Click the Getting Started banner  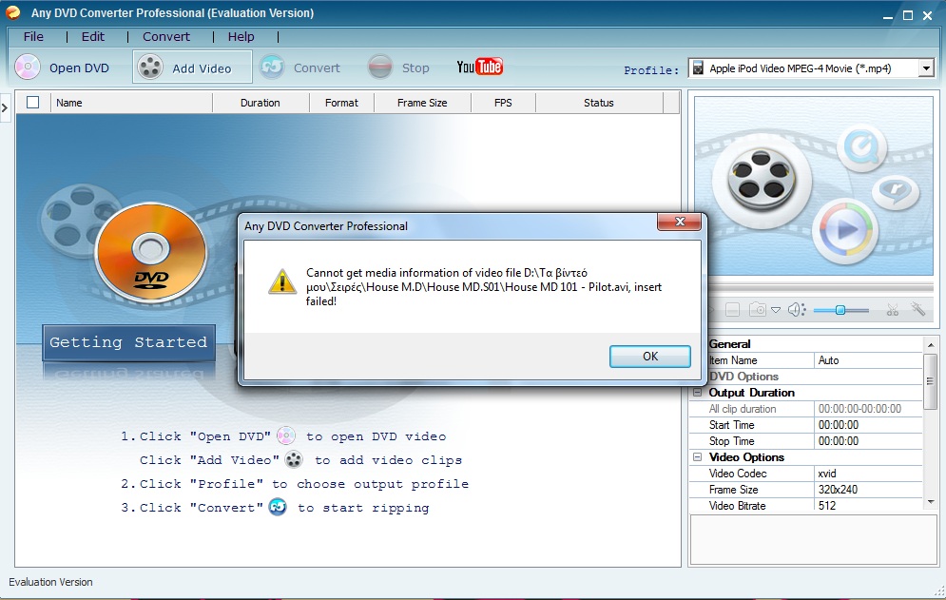tap(128, 342)
